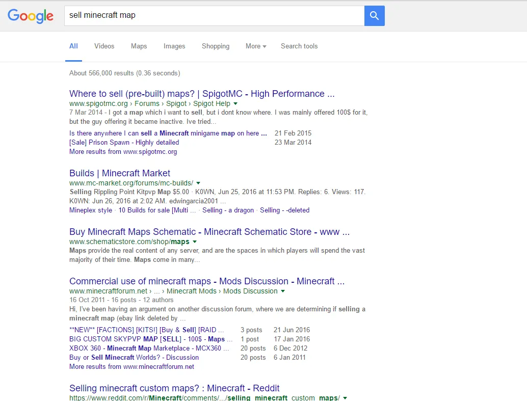527x401 pixels.
Task: Expand the arrow beside schematicstore.com URL
Action: pyautogui.click(x=195, y=242)
